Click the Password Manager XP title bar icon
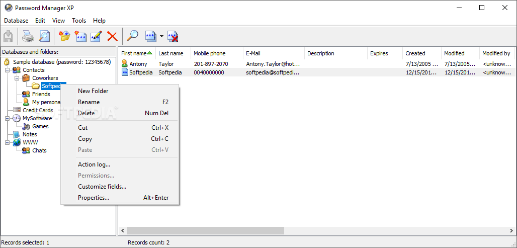Screen dimensions: 517x248 point(9,8)
